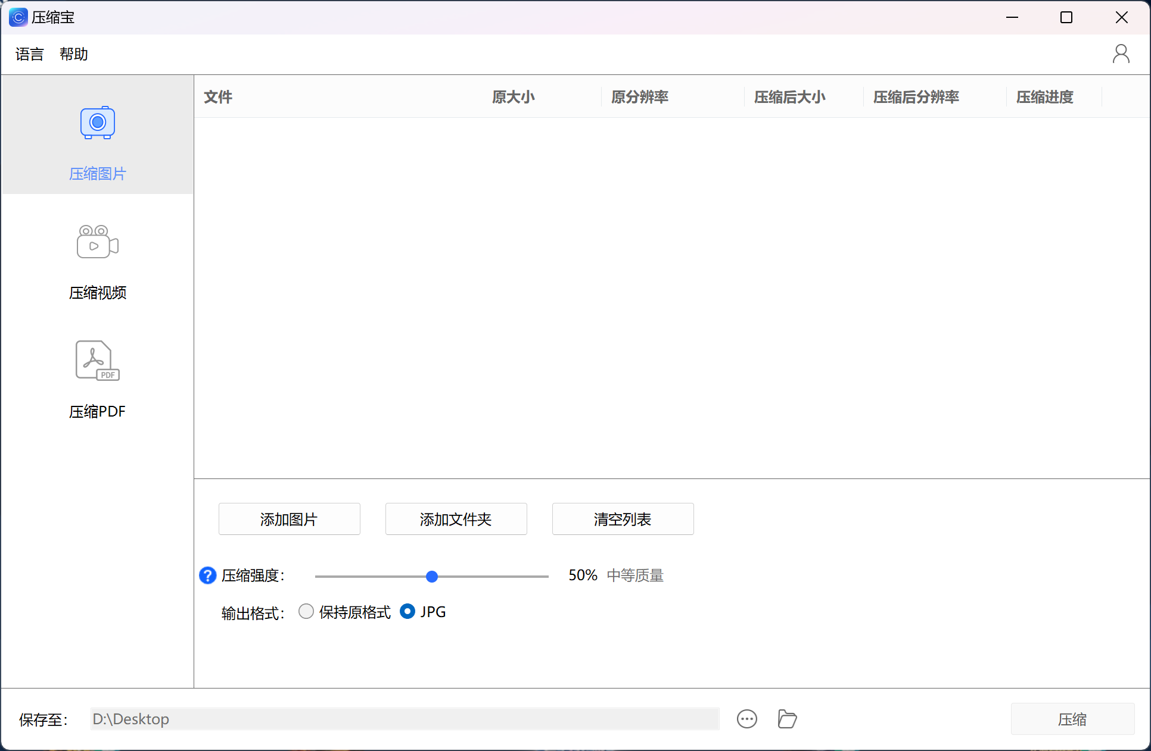Select the 保持原格式 radio button
1151x751 pixels.
(306, 611)
